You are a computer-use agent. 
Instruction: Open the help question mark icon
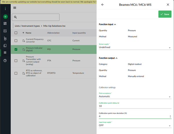[x=5, y=61]
